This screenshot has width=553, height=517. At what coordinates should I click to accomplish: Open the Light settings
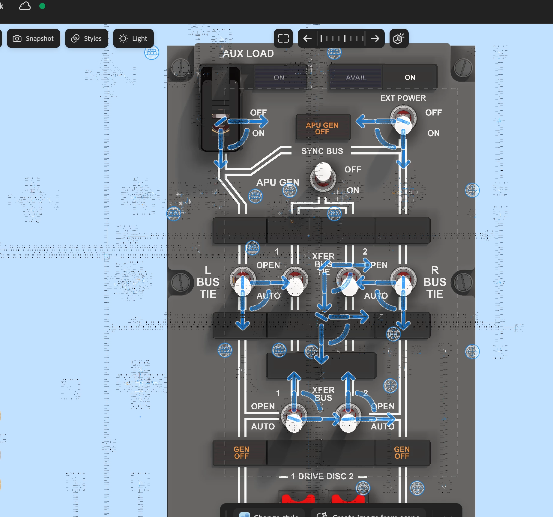click(133, 38)
